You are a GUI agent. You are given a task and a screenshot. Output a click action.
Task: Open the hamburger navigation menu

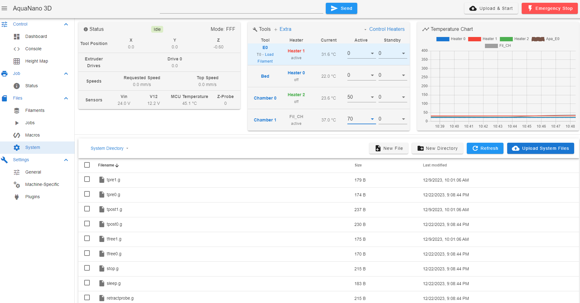pos(4,8)
